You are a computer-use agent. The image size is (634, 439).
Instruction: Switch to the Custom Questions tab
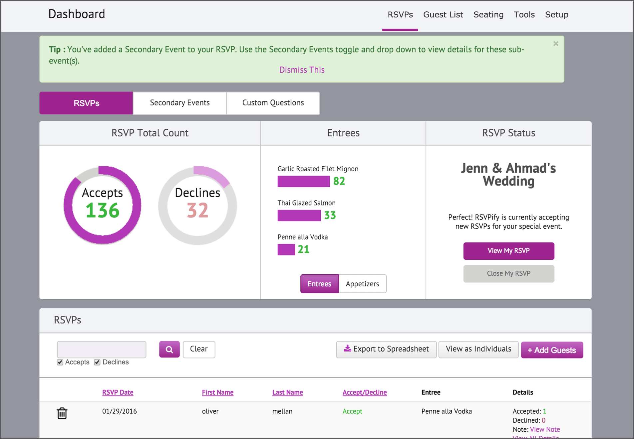click(273, 103)
